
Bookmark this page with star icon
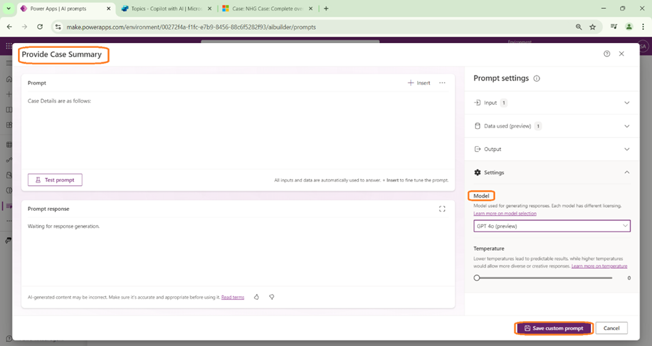click(x=592, y=27)
